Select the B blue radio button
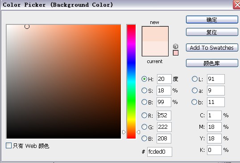Screen dimensions: 240x163 (x=144, y=138)
